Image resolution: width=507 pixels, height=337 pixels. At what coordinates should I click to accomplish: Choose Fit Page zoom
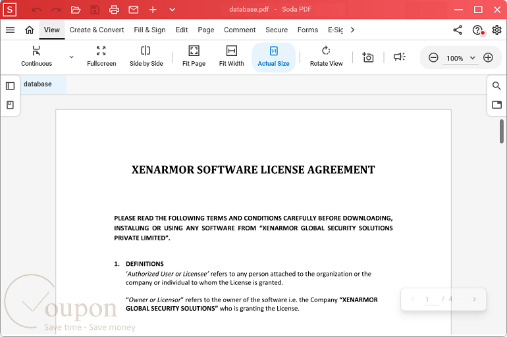194,57
